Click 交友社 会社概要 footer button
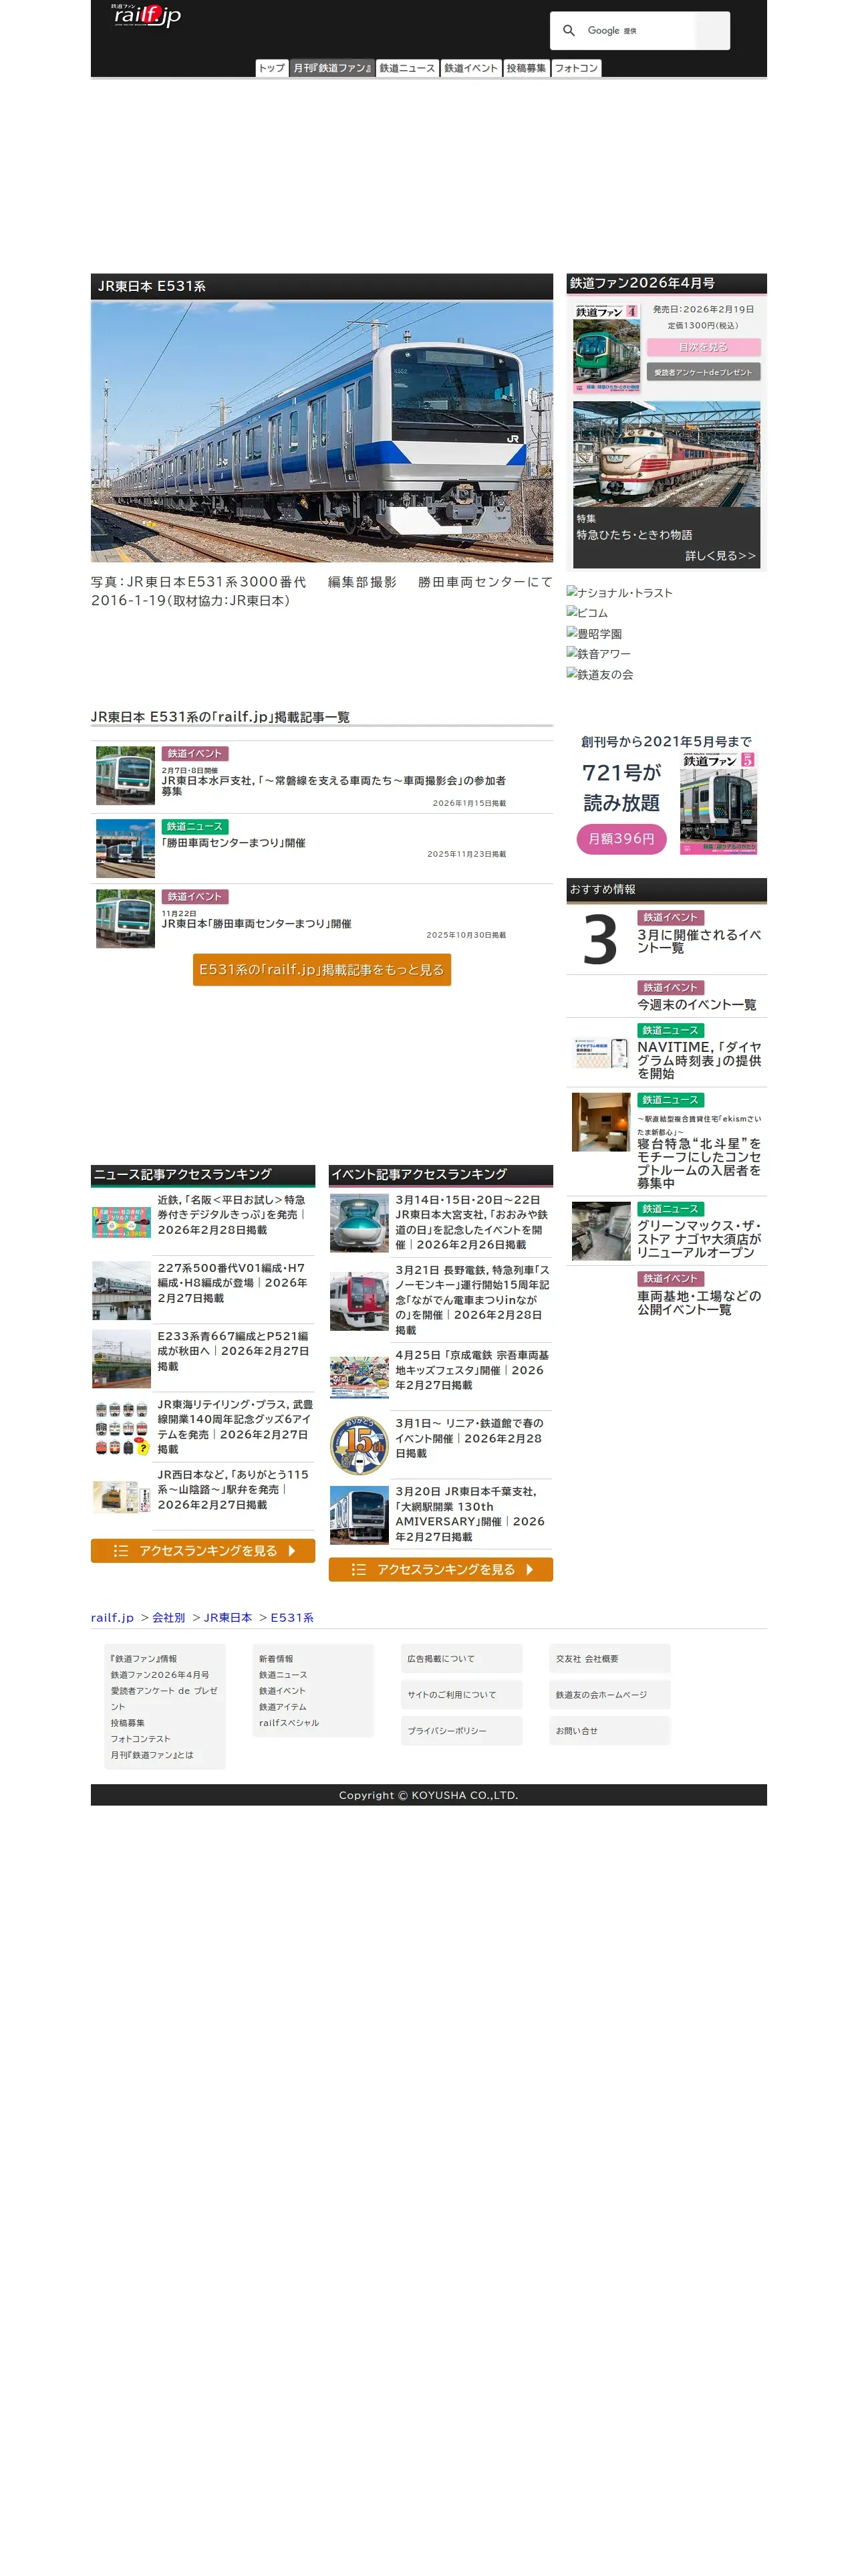This screenshot has height=2576, width=858. (609, 1659)
